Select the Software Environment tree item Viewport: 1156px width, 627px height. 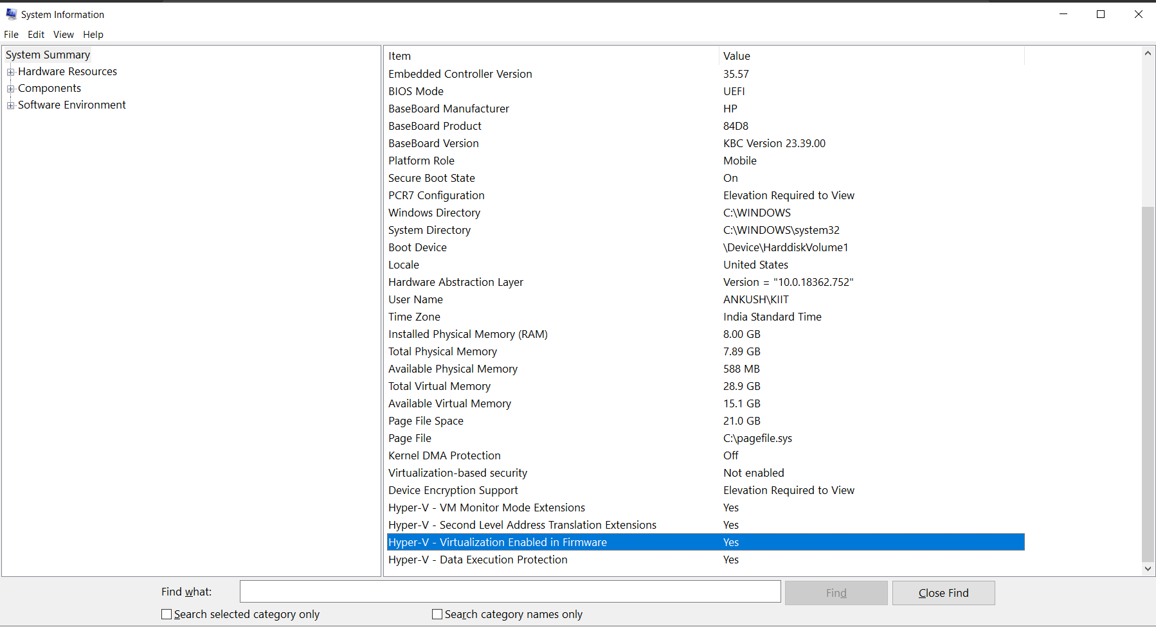point(72,105)
